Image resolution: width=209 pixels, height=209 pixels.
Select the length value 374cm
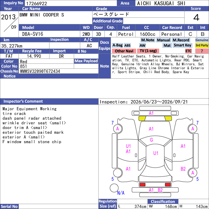coord(140,206)
